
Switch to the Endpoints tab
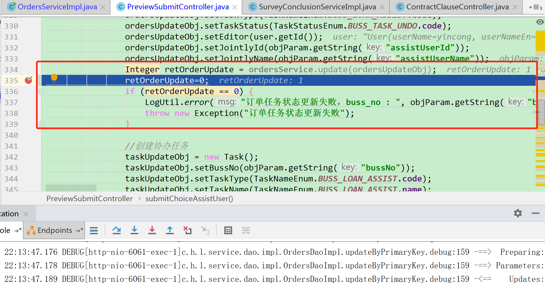click(x=54, y=230)
